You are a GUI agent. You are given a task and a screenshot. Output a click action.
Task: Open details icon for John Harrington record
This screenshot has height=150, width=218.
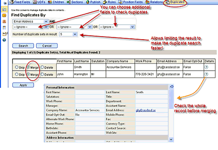click(x=207, y=74)
